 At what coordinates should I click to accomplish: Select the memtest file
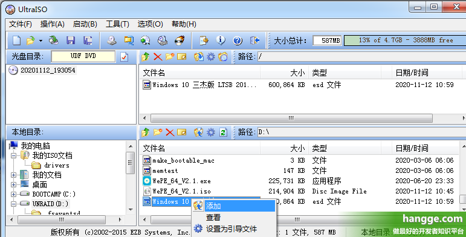[x=165, y=170]
